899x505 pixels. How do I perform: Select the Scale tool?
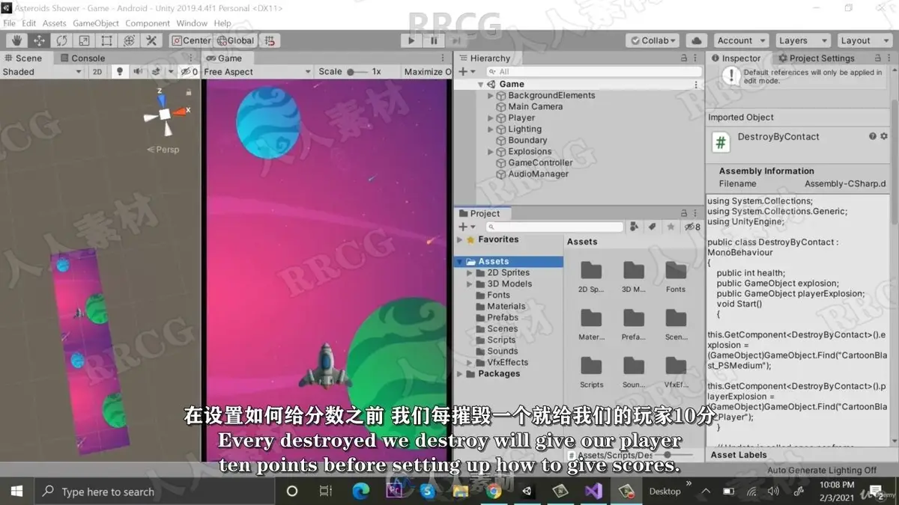[84, 40]
